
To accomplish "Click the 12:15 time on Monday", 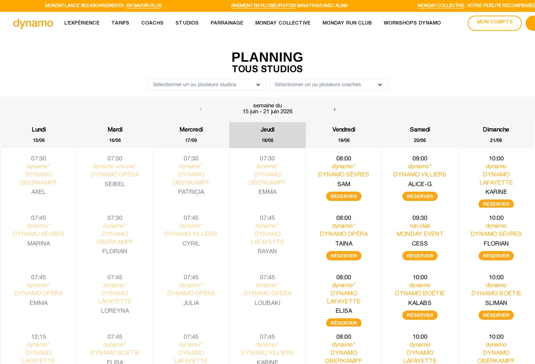I will click(x=39, y=337).
